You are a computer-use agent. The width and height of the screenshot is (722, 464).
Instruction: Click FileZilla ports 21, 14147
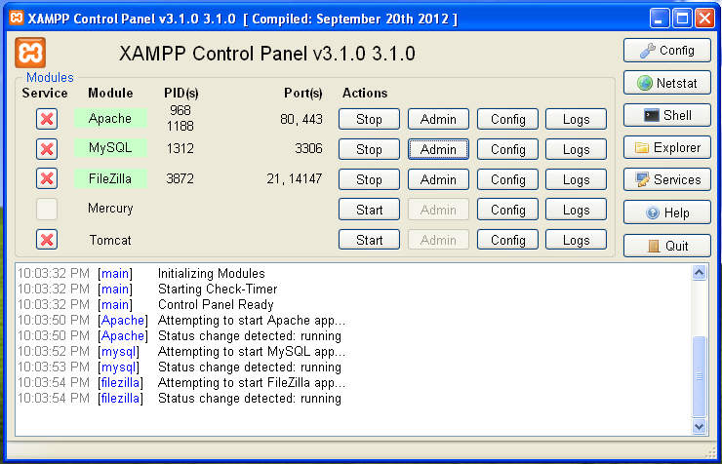[x=295, y=178]
